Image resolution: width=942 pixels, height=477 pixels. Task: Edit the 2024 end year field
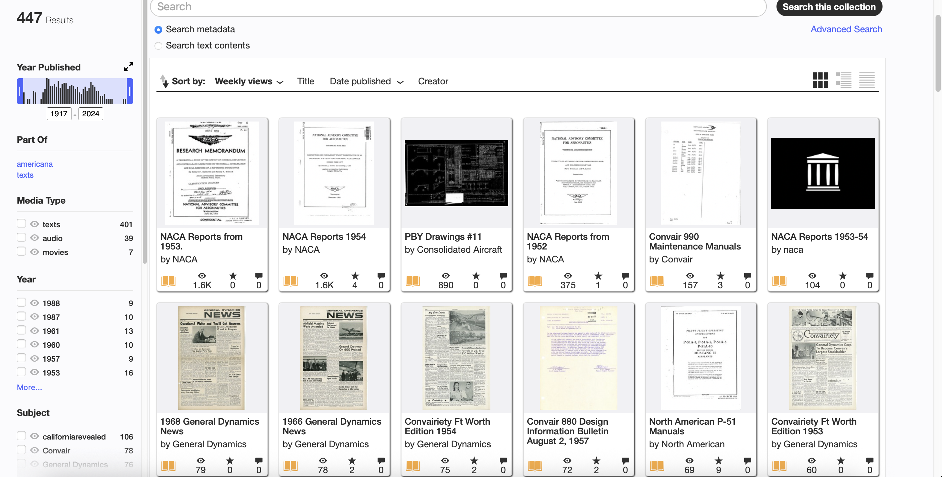click(91, 114)
